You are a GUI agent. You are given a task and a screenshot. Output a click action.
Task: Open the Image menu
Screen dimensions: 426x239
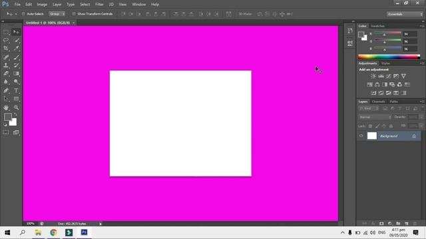(x=42, y=5)
